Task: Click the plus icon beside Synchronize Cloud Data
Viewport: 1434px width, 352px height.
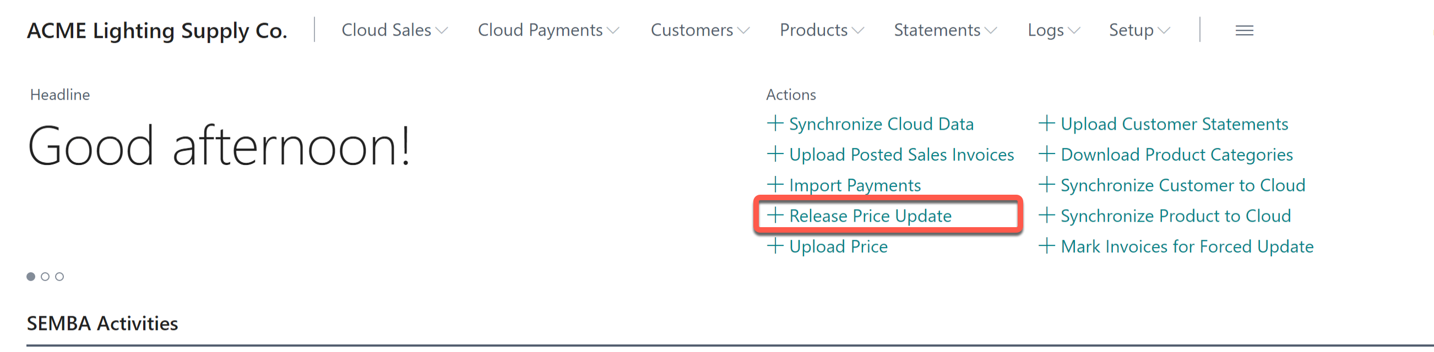Action: pyautogui.click(x=775, y=123)
